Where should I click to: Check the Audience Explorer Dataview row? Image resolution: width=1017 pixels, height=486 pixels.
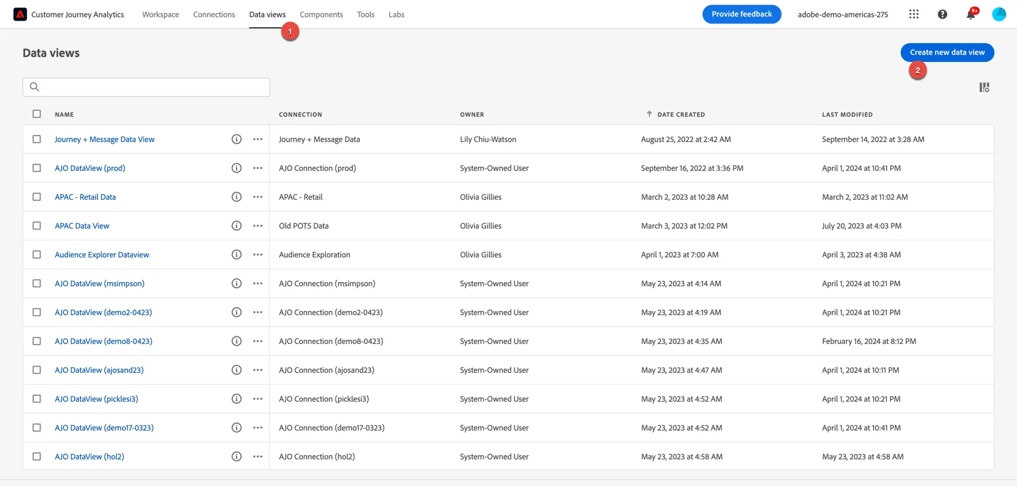click(37, 254)
